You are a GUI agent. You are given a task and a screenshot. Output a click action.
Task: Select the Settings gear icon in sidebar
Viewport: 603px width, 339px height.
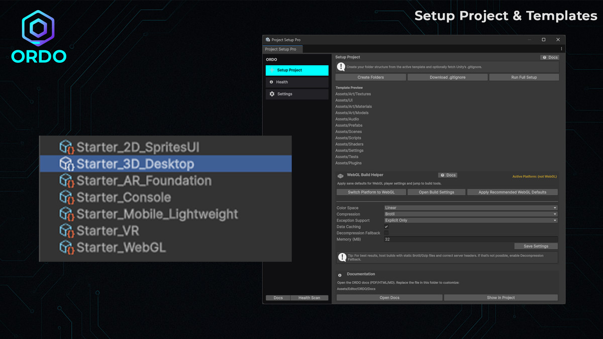[x=272, y=93]
